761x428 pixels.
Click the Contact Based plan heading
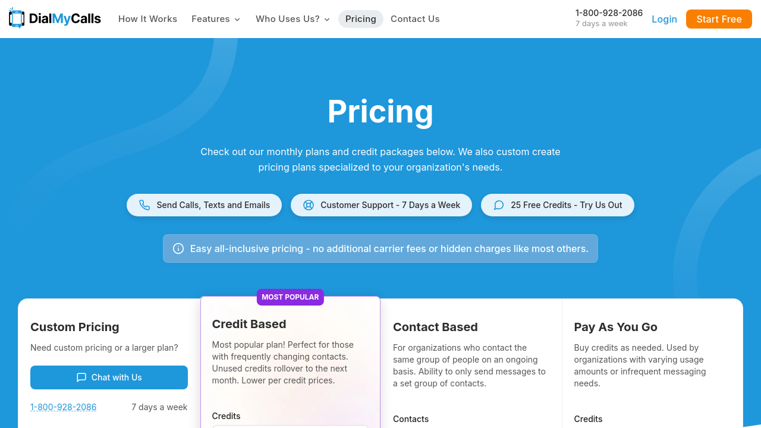[435, 327]
